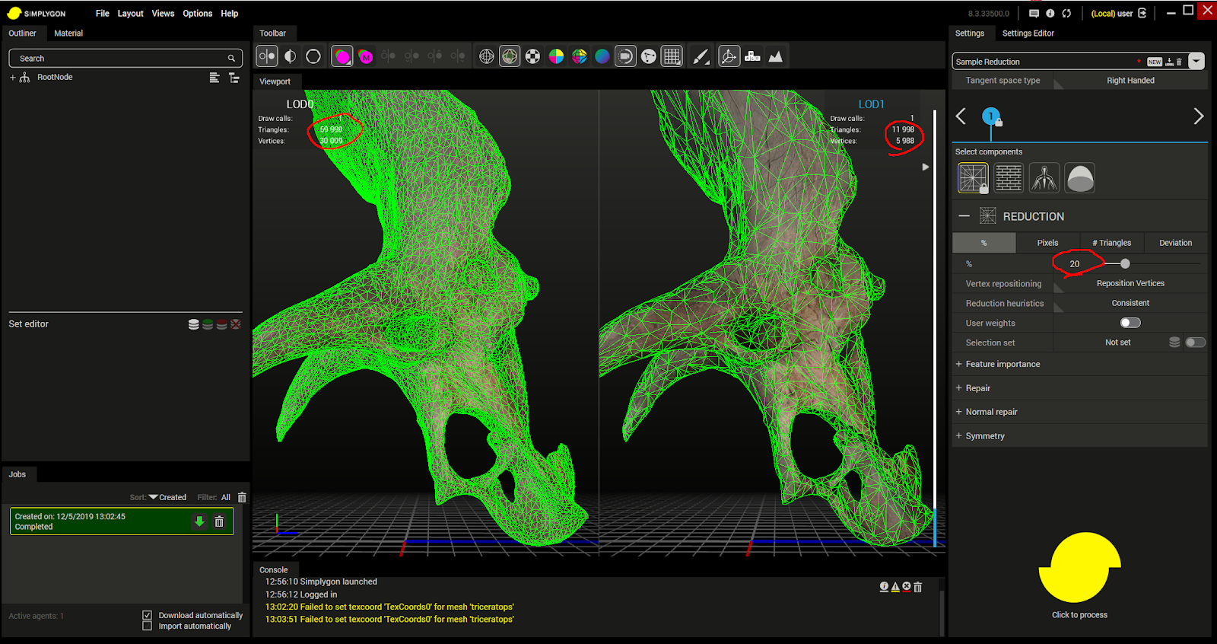Click the white stacked-discs icon in Set editor

(194, 324)
